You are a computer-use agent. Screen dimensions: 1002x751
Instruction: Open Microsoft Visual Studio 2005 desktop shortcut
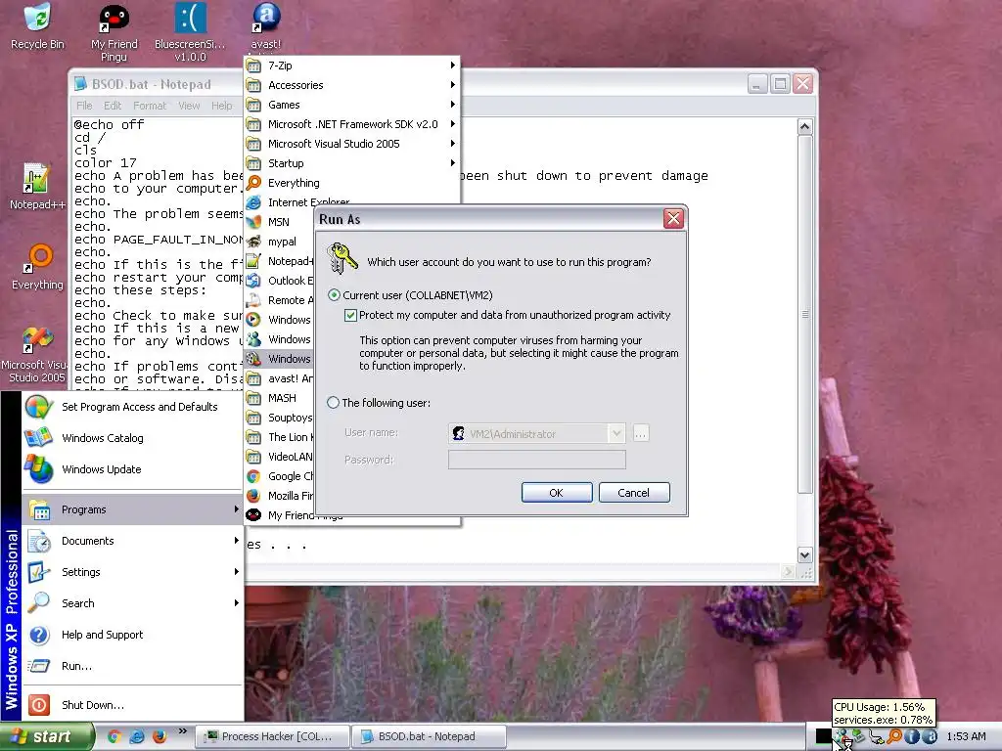coord(37,353)
